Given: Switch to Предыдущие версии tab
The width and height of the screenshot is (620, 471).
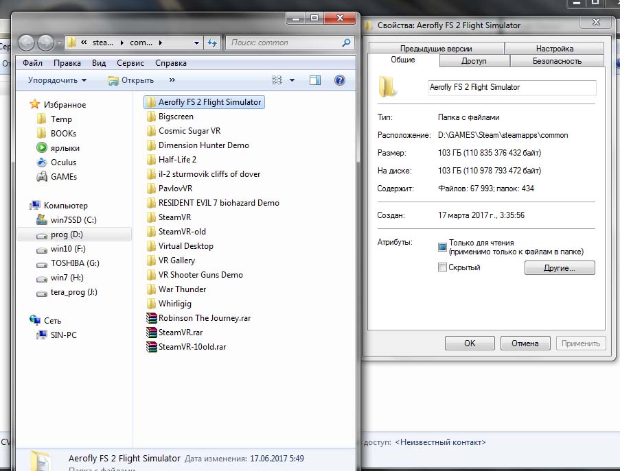Looking at the screenshot, I should pos(436,48).
